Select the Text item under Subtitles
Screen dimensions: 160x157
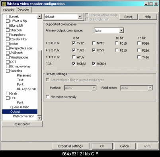pos(20,80)
